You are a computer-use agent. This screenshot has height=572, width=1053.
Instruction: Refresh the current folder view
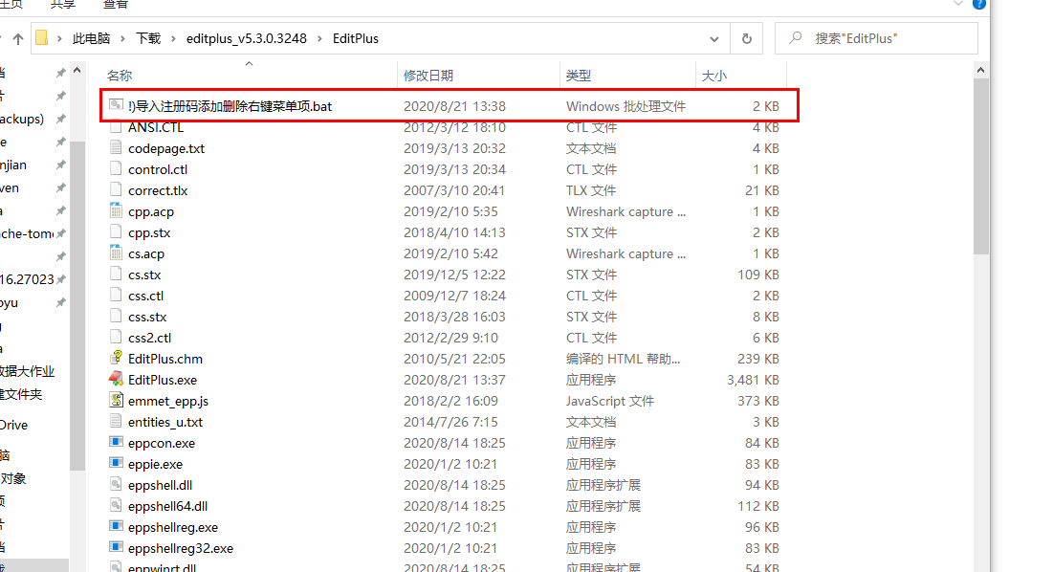coord(746,39)
